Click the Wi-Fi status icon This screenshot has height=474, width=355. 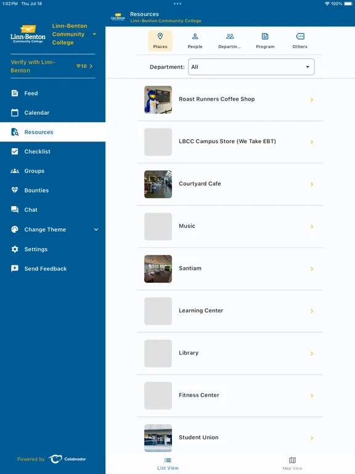(327, 4)
